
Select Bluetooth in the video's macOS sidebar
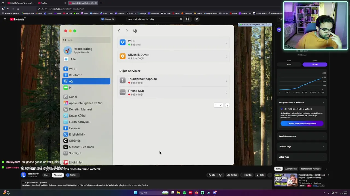(86, 75)
